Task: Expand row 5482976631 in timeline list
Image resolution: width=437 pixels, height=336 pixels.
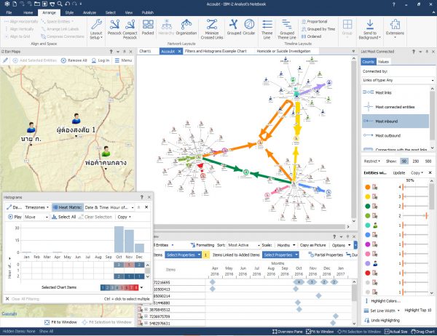Action: tap(146, 323)
